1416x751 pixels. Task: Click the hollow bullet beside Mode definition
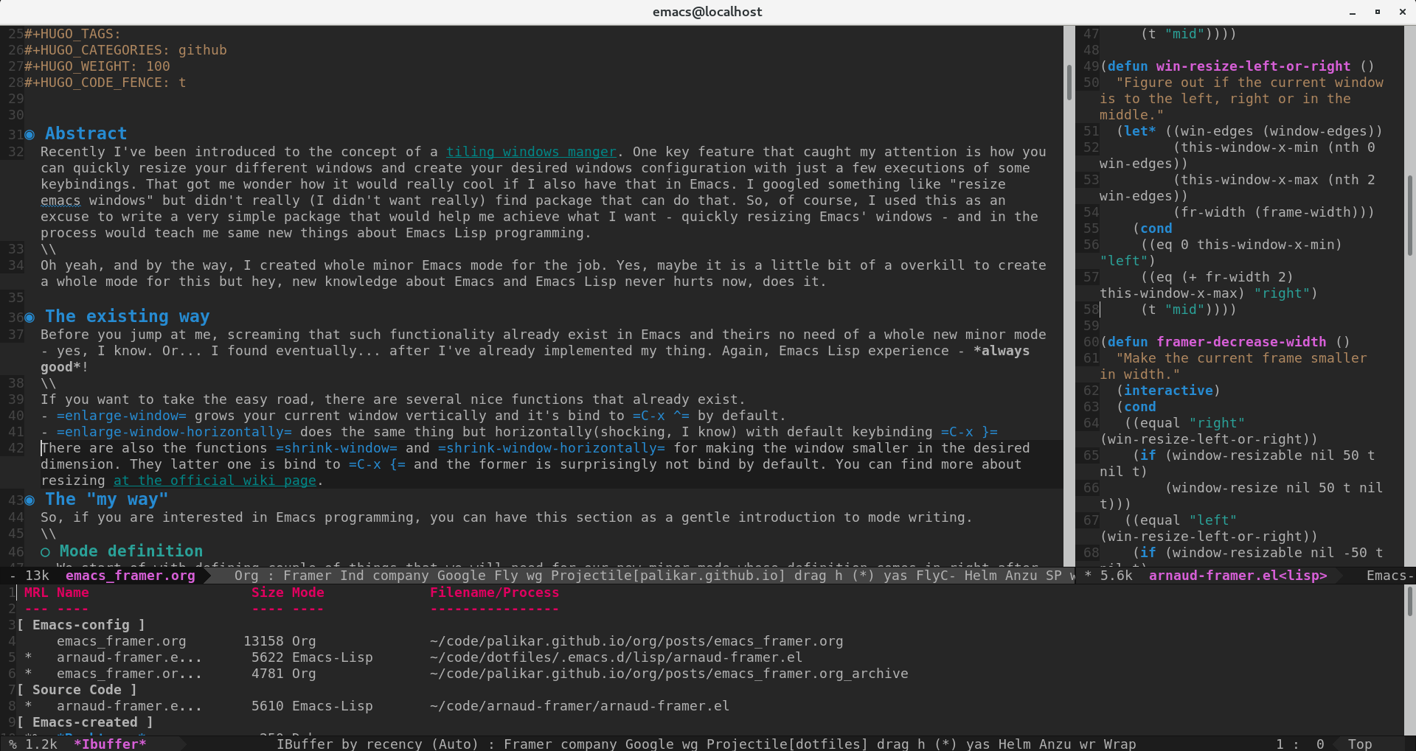tap(45, 552)
